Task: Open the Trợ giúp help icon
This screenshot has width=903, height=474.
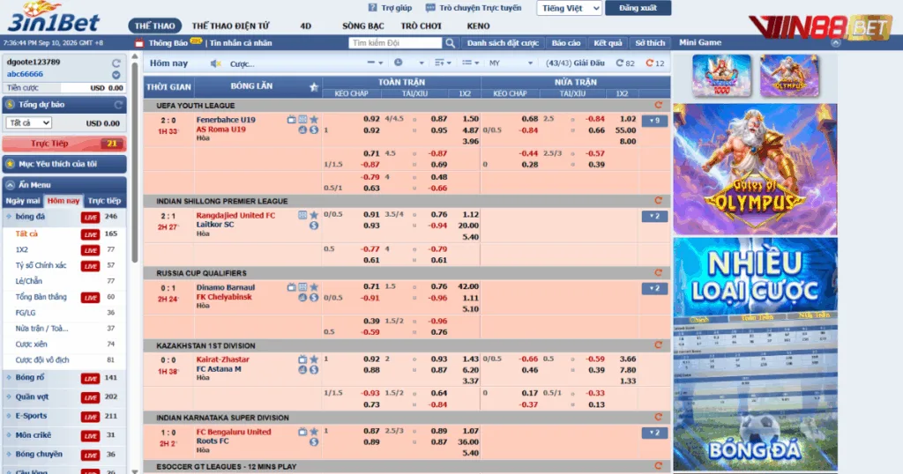Action: (373, 8)
